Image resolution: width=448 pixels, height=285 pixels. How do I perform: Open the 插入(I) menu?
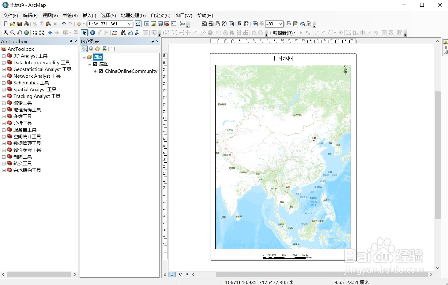(89, 16)
